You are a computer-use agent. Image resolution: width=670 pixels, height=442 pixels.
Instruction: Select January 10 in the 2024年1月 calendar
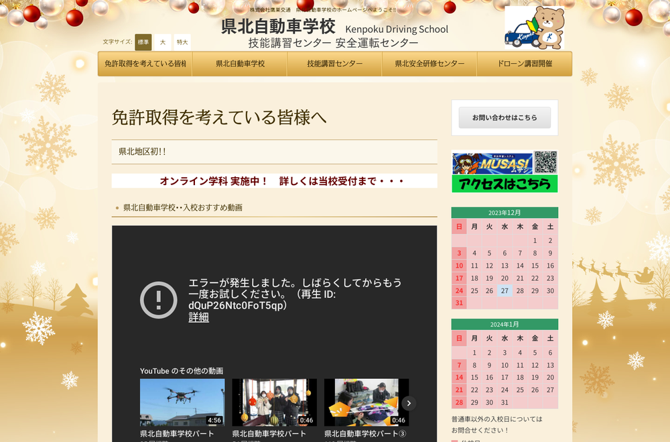coord(505,365)
